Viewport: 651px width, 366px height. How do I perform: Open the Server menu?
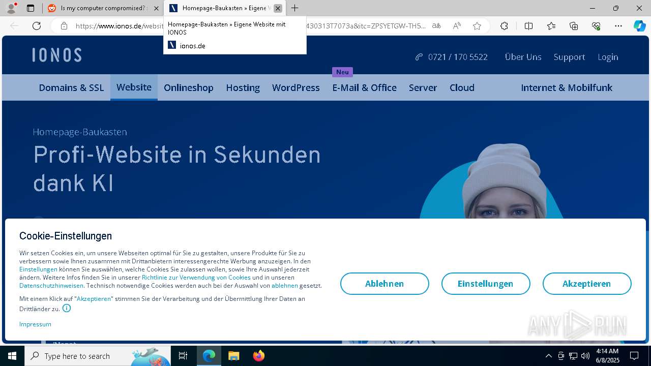pos(423,87)
